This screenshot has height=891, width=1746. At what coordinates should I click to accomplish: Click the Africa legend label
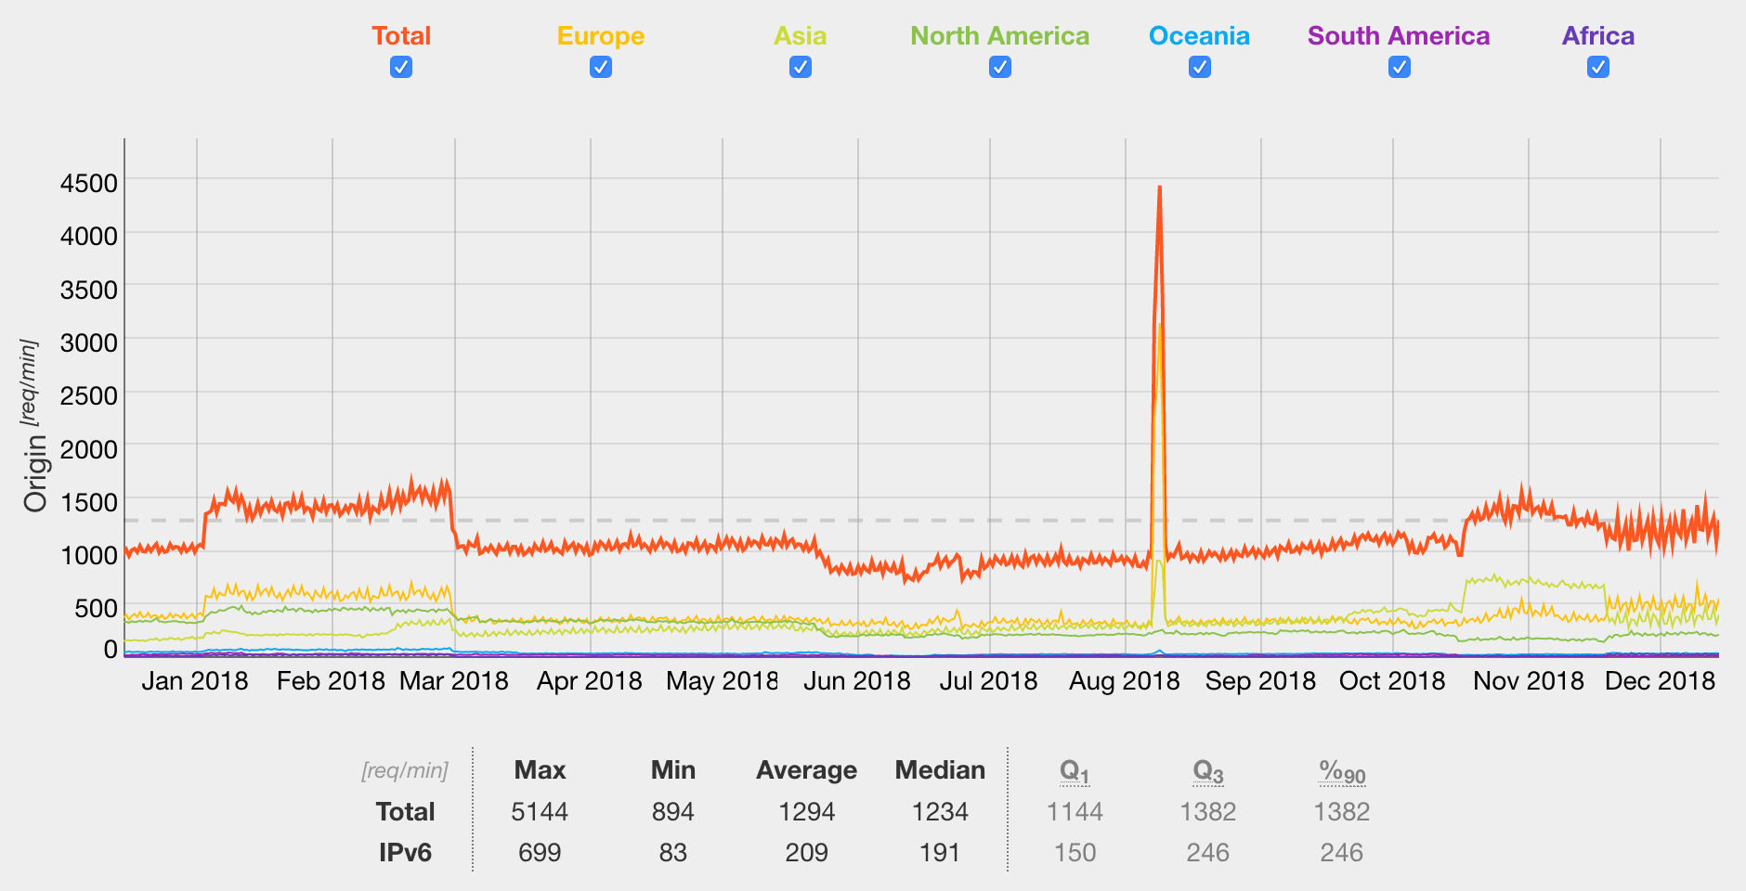pyautogui.click(x=1598, y=36)
